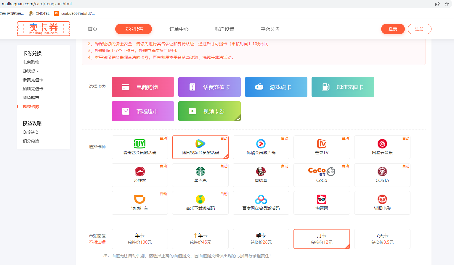The width and height of the screenshot is (454, 265).
Task: Click the 登录 login button
Action: point(393,29)
